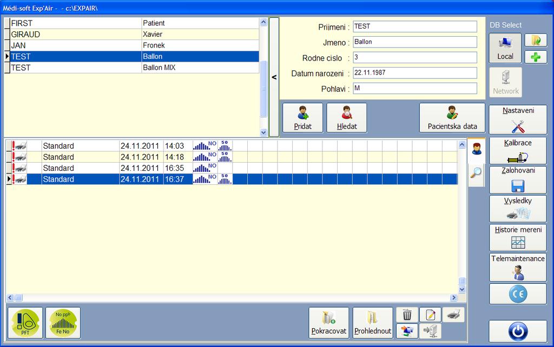Select patient FIRST in the list
The height and width of the screenshot is (347, 554).
pos(135,23)
